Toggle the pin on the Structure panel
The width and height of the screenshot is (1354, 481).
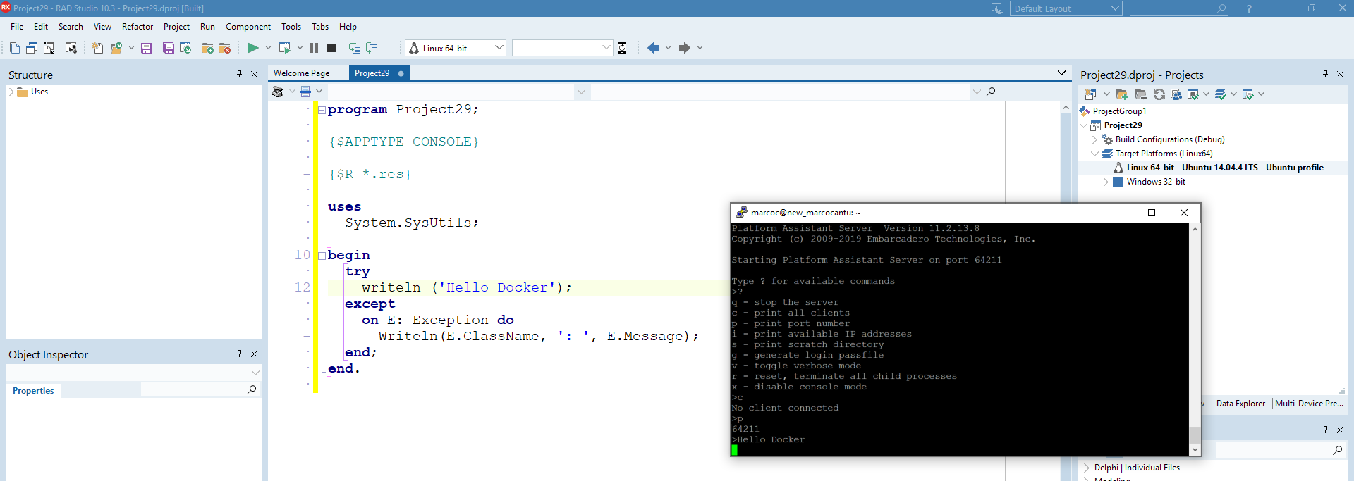pos(239,74)
